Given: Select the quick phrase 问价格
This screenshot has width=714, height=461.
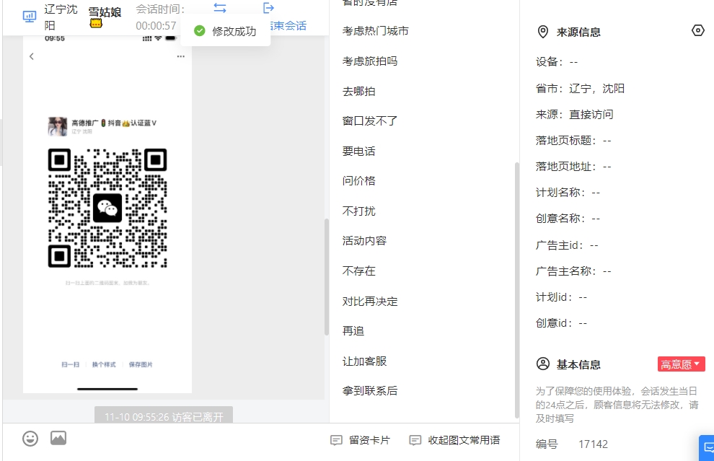Looking at the screenshot, I should point(359,181).
